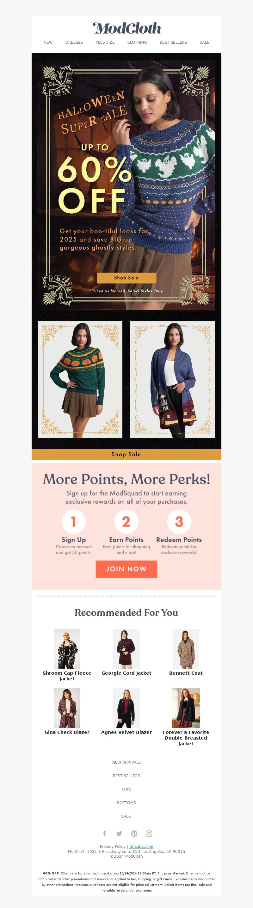Screen dimensions: 253x908
Task: Open the PLUS SIZE navigation item
Action: pyautogui.click(x=105, y=42)
